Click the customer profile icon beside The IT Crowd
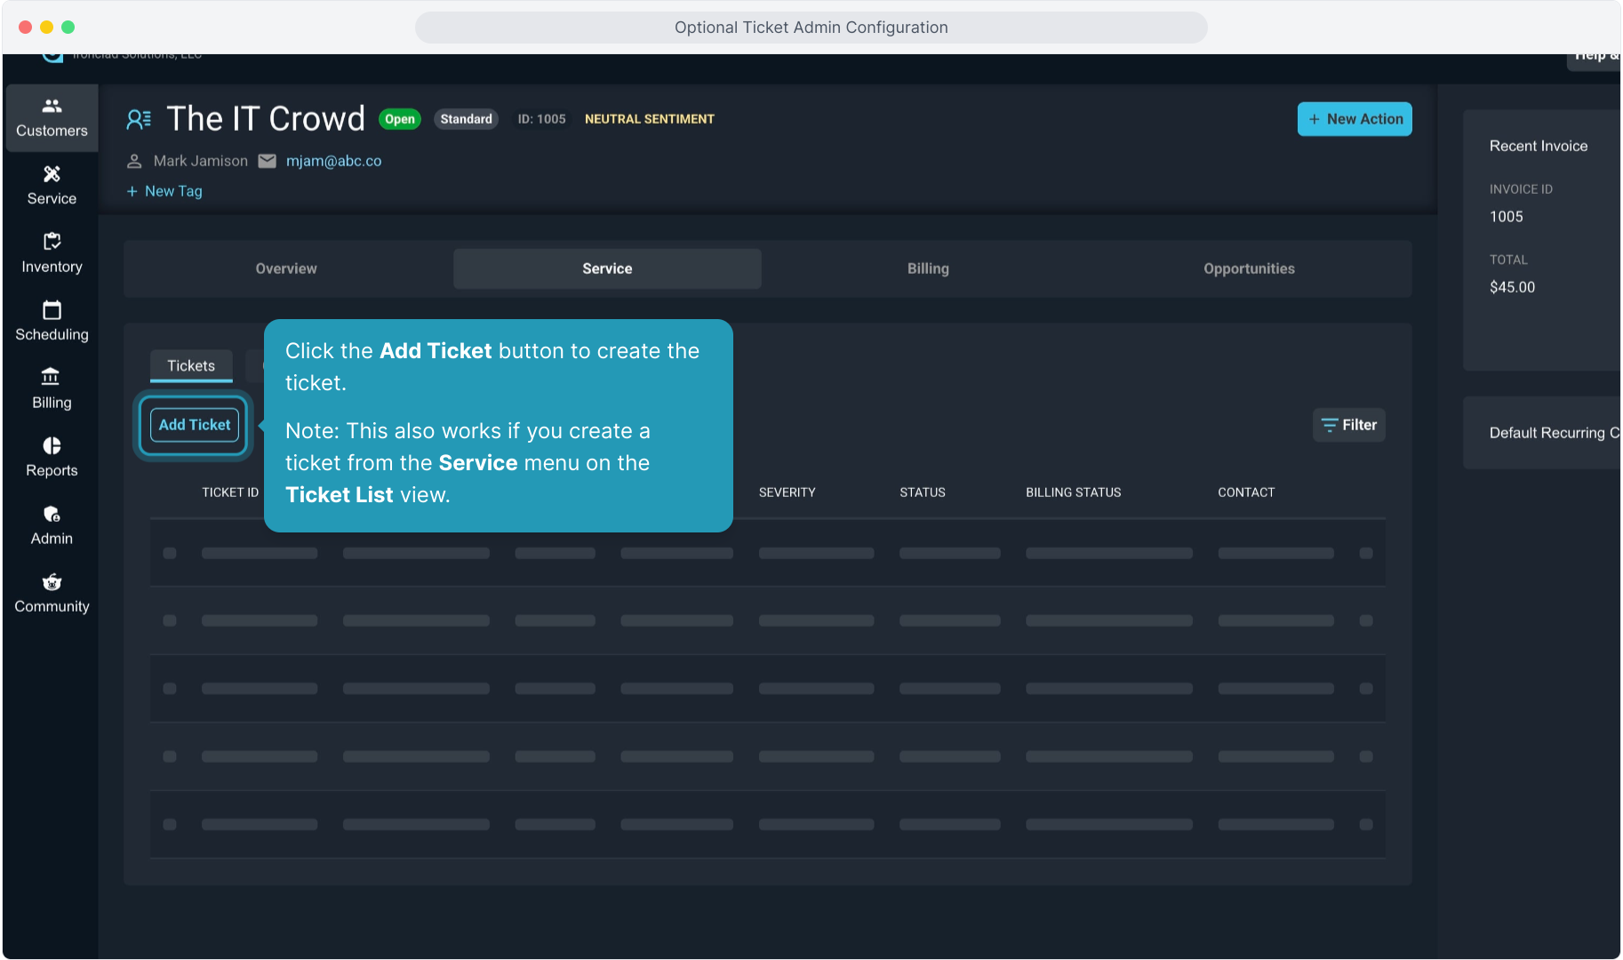This screenshot has height=960, width=1623. click(139, 119)
